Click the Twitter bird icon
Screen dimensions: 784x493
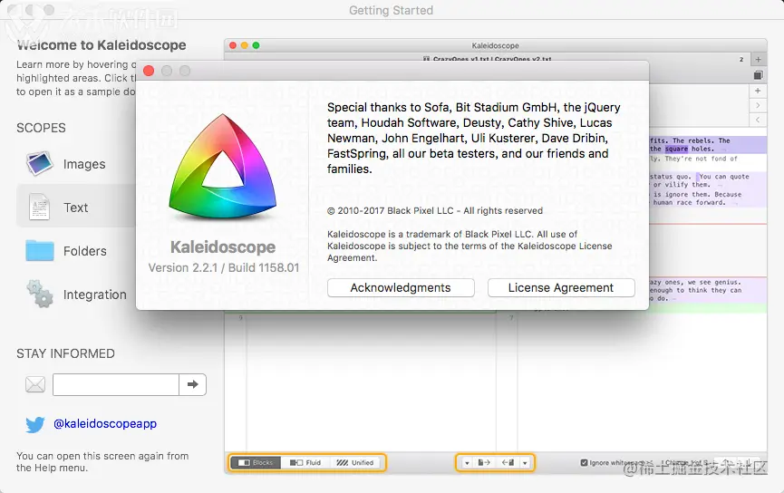[x=35, y=424]
